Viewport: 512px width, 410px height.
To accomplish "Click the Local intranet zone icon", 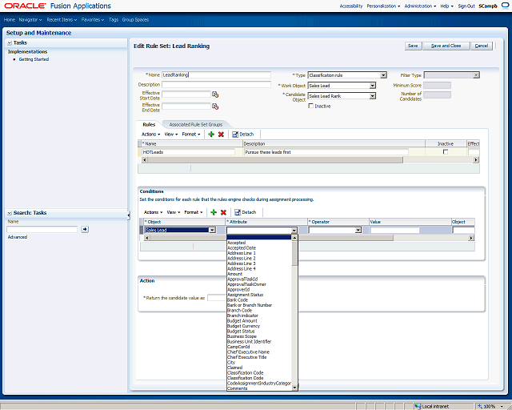I will (418, 407).
